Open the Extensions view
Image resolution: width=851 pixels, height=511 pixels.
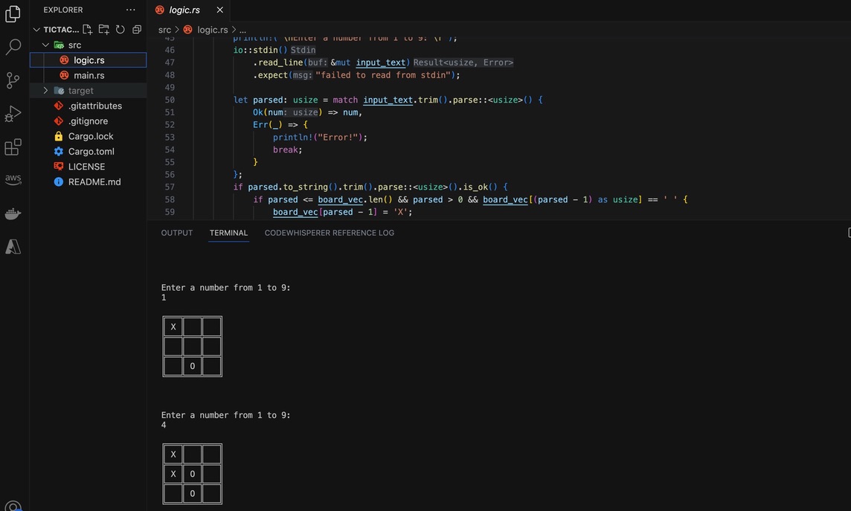tap(13, 147)
